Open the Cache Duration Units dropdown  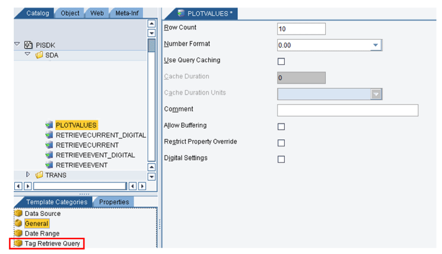click(x=376, y=94)
